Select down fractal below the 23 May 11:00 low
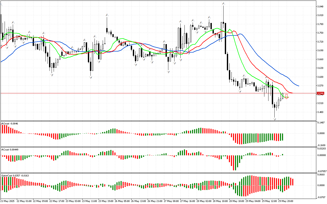 91,78
